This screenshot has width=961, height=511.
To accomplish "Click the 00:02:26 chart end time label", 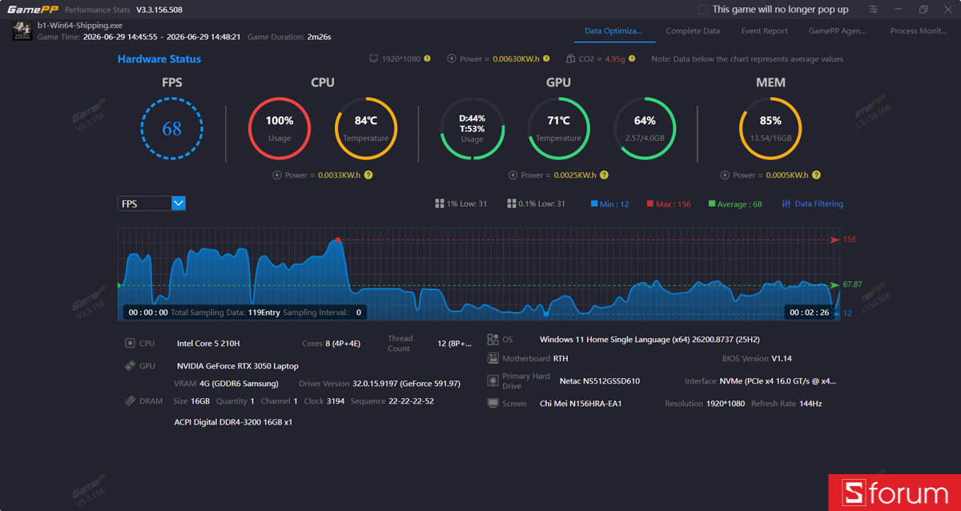I will [810, 312].
